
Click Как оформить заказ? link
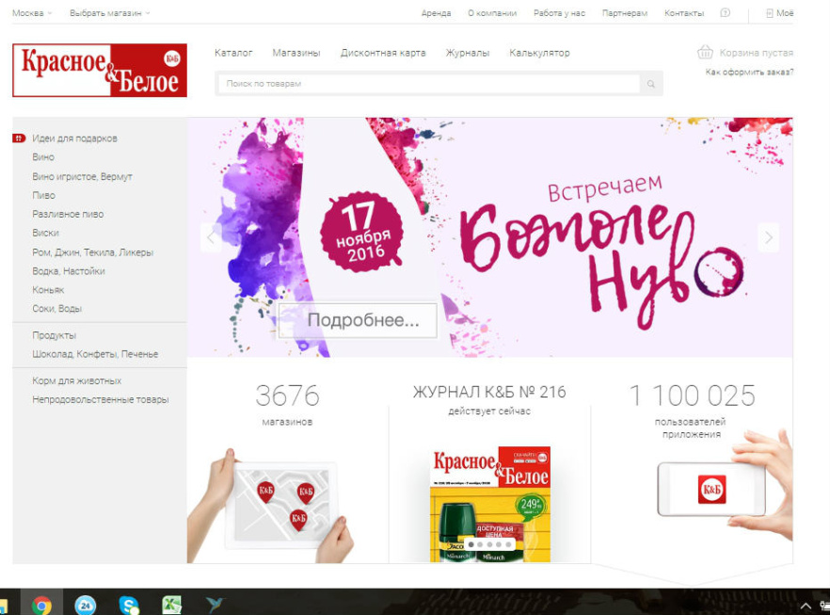749,72
